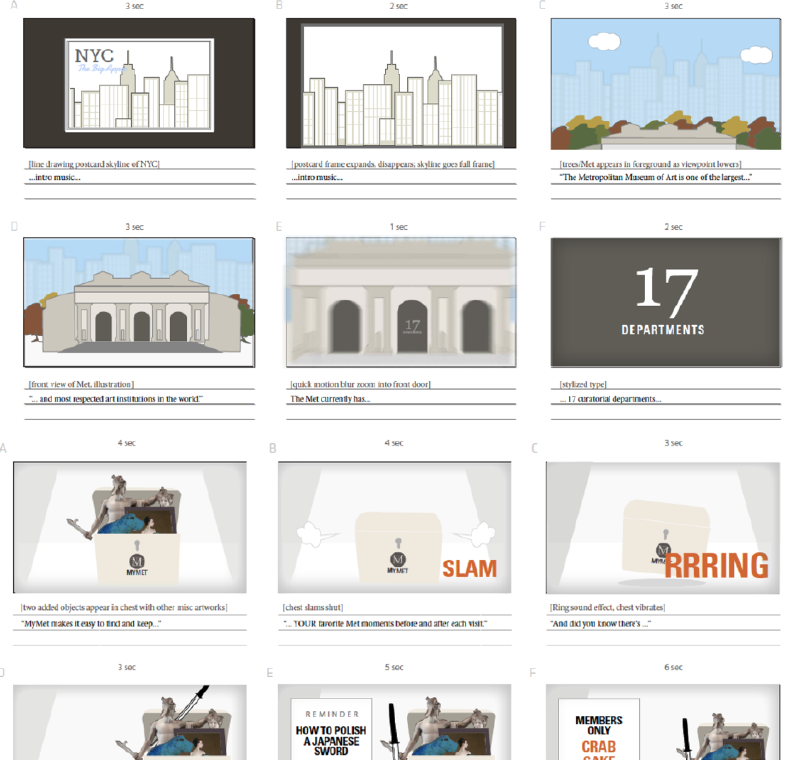Image resolution: width=793 pixels, height=760 pixels.
Task: Click the 'REMINDER' heading on the card
Action: coord(332,714)
